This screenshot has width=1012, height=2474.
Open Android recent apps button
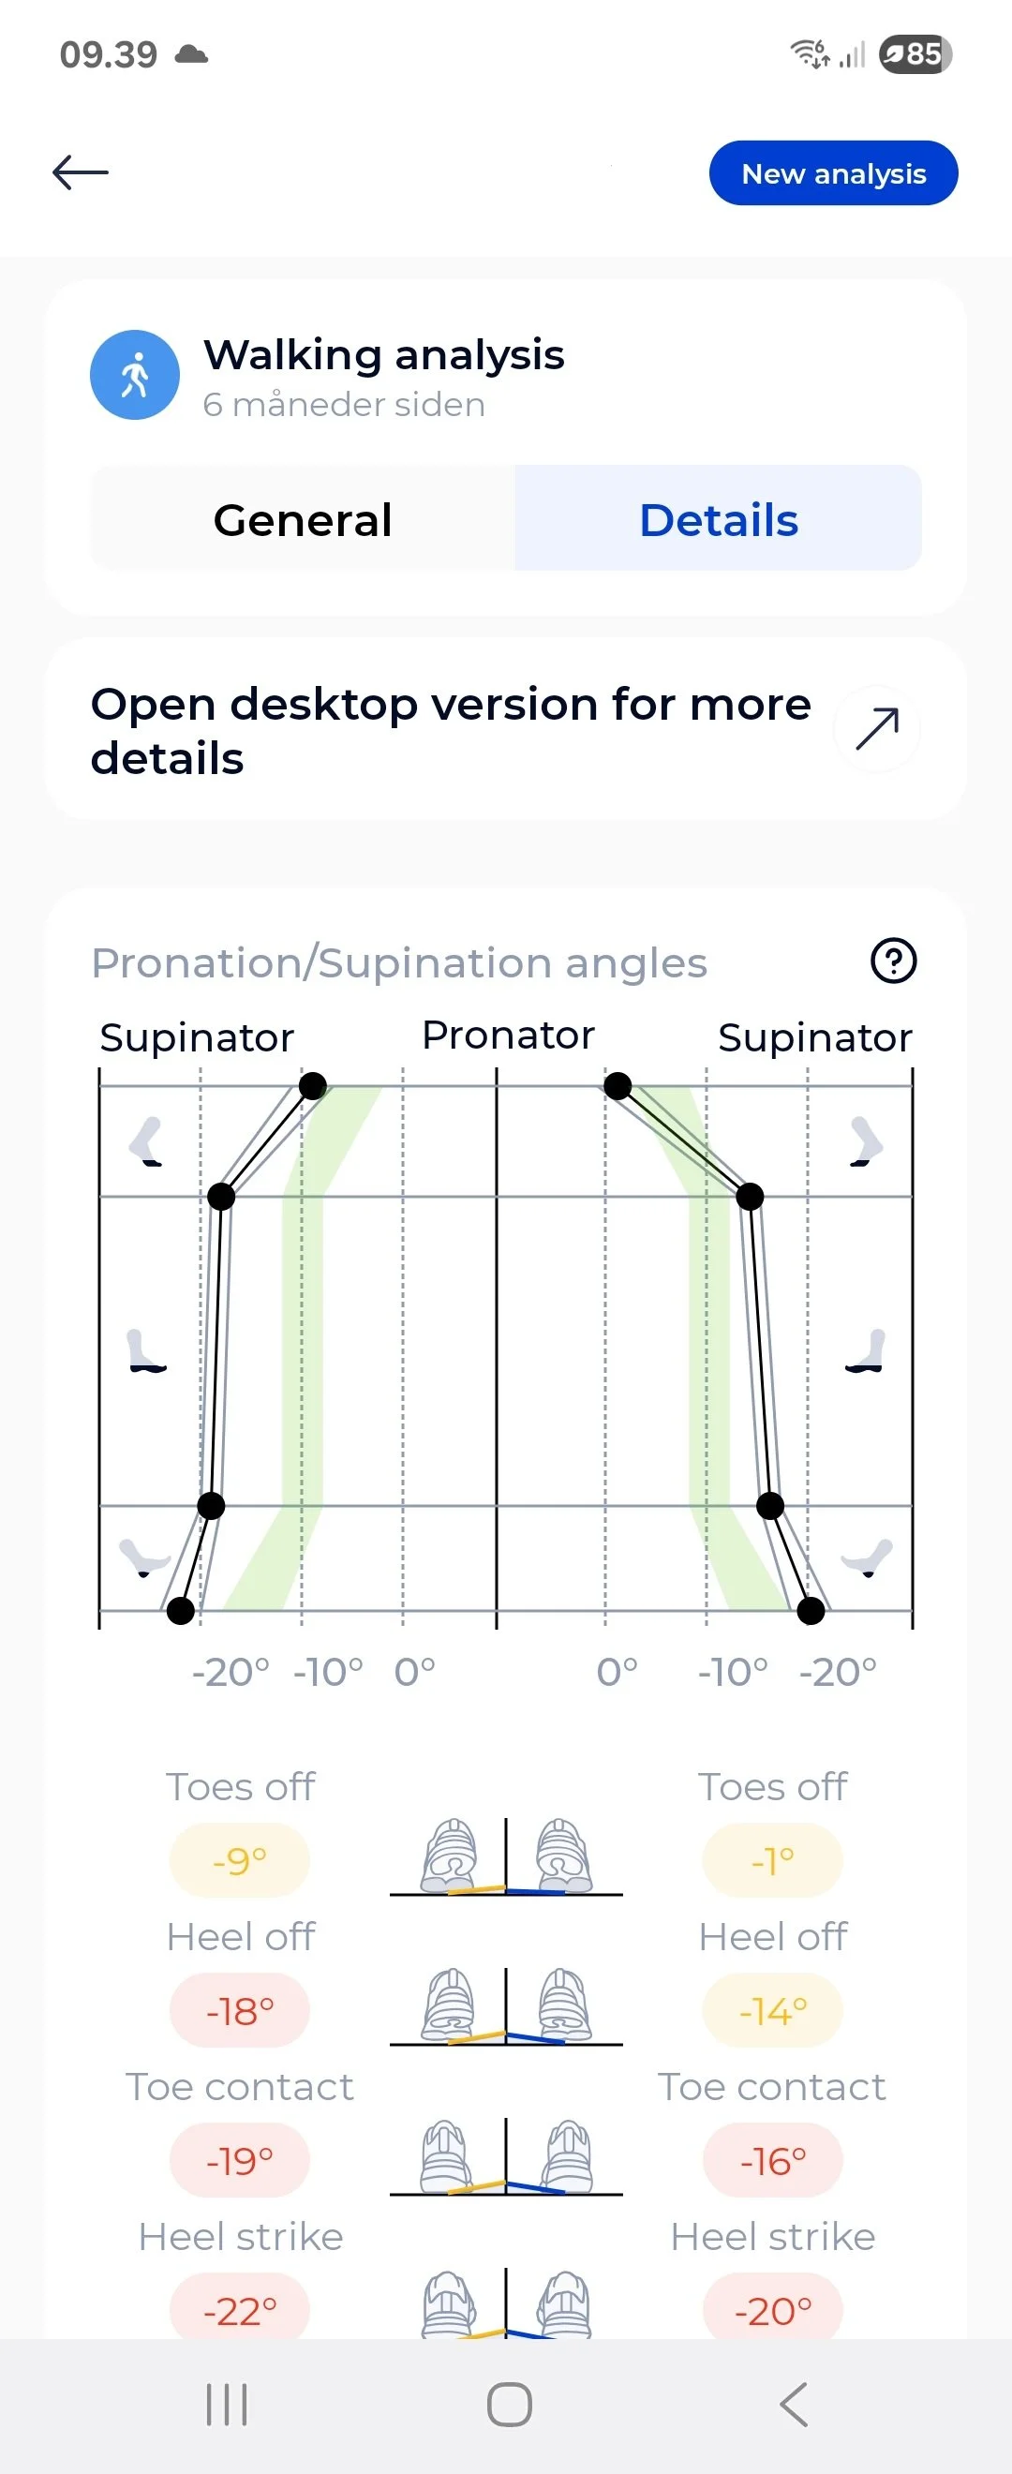(228, 2405)
